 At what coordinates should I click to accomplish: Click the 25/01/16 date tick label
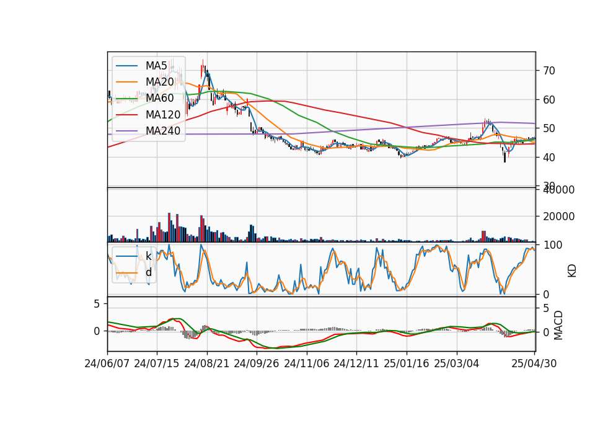click(x=407, y=363)
